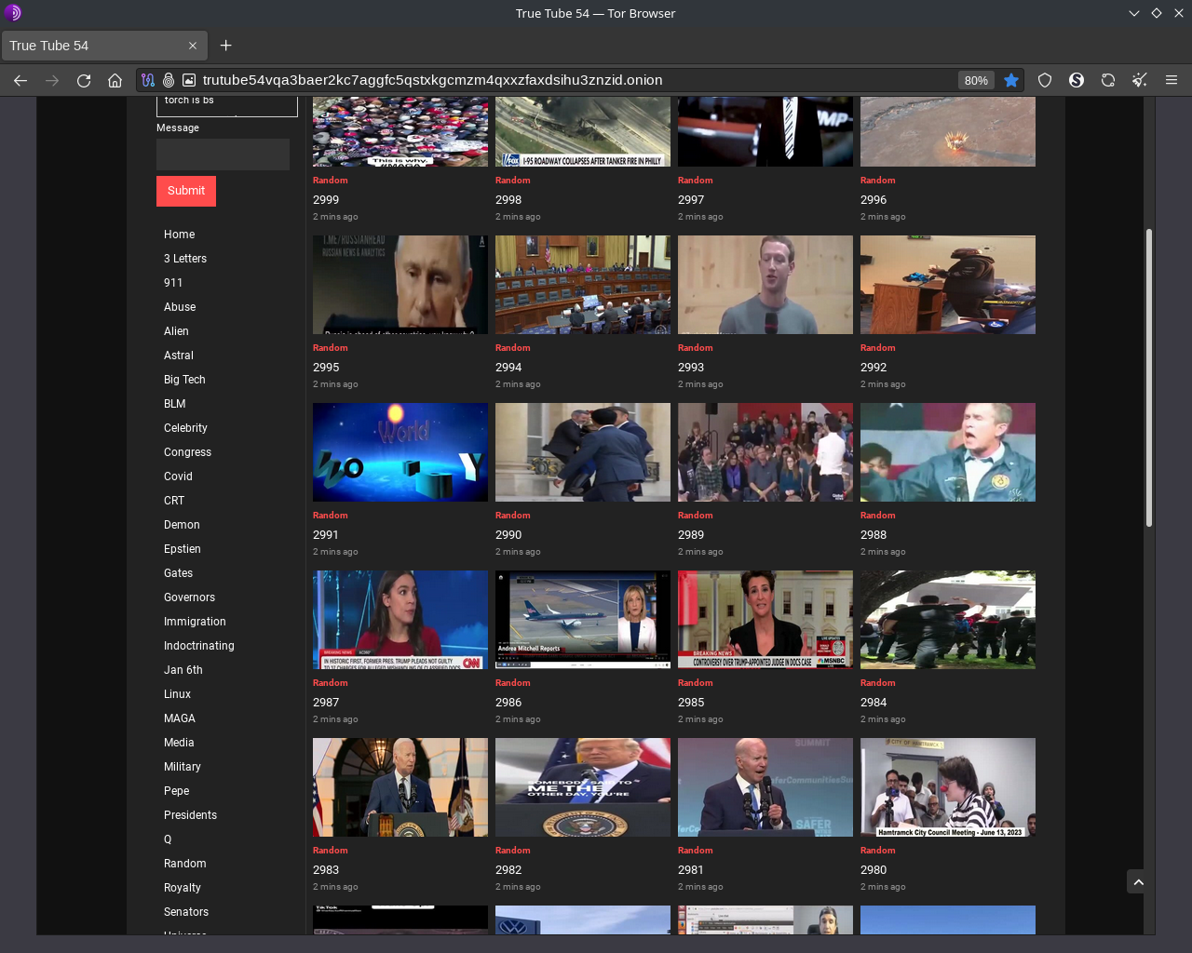1192x953 pixels.
Task: Click the New Identity broom icon
Action: (x=1140, y=80)
